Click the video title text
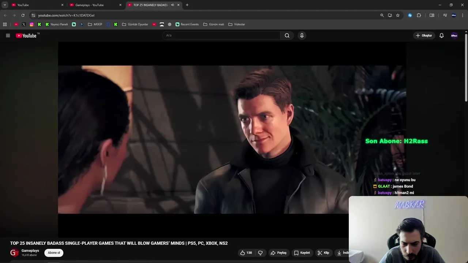 coord(119,243)
